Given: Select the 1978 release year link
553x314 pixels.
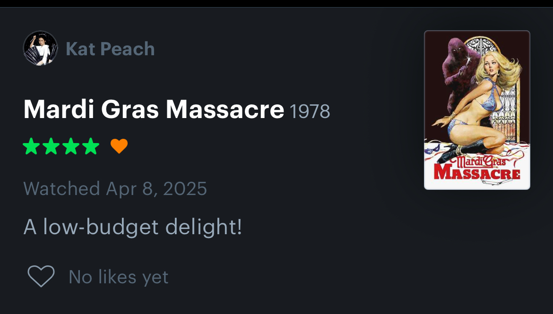Looking at the screenshot, I should tap(310, 111).
